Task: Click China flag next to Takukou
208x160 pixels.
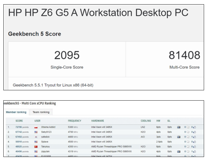Action: (36, 147)
